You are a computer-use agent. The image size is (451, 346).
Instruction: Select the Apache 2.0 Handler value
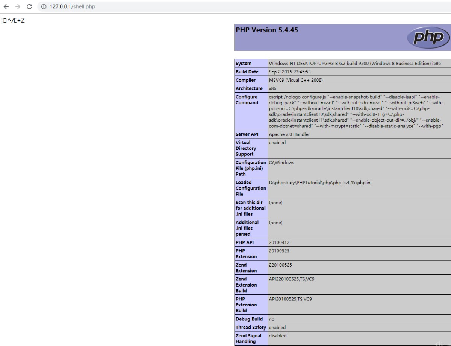(289, 134)
